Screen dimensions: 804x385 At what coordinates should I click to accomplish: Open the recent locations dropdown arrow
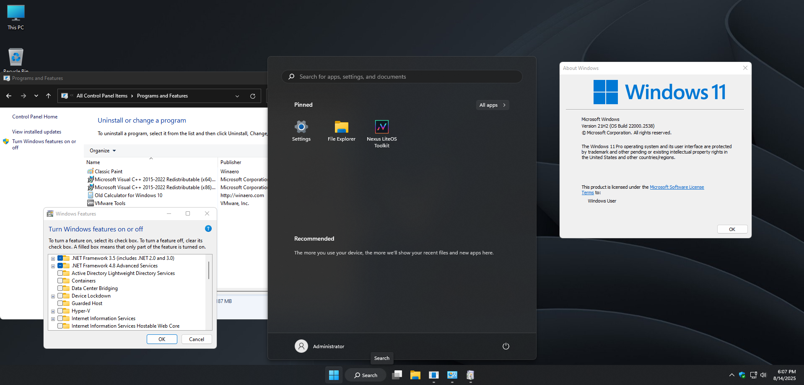[x=36, y=96]
